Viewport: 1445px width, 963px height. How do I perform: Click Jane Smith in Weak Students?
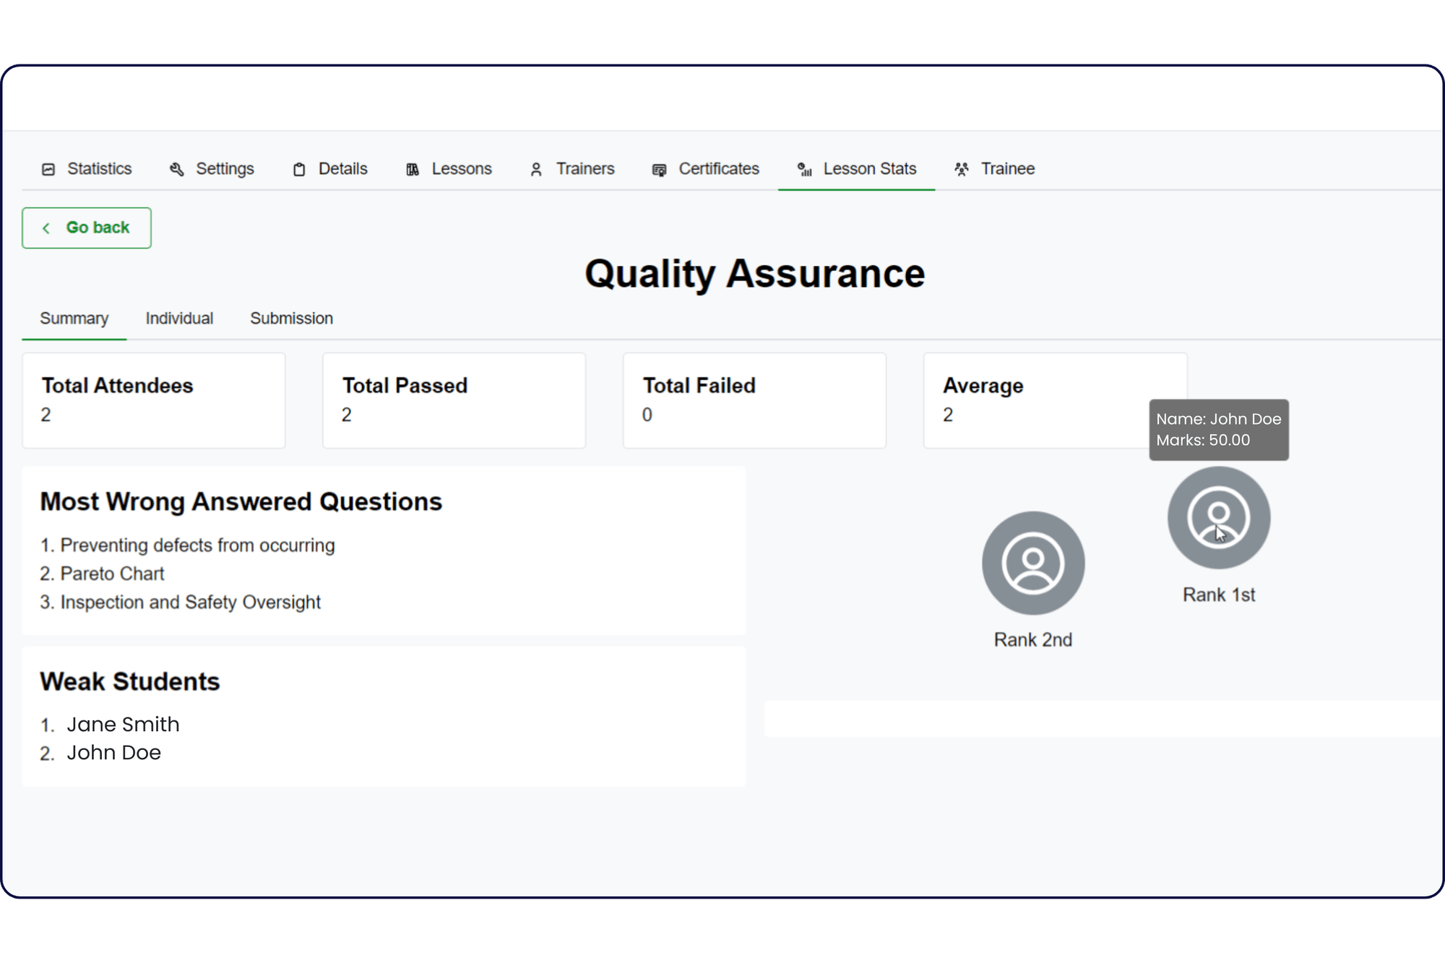pyautogui.click(x=123, y=725)
